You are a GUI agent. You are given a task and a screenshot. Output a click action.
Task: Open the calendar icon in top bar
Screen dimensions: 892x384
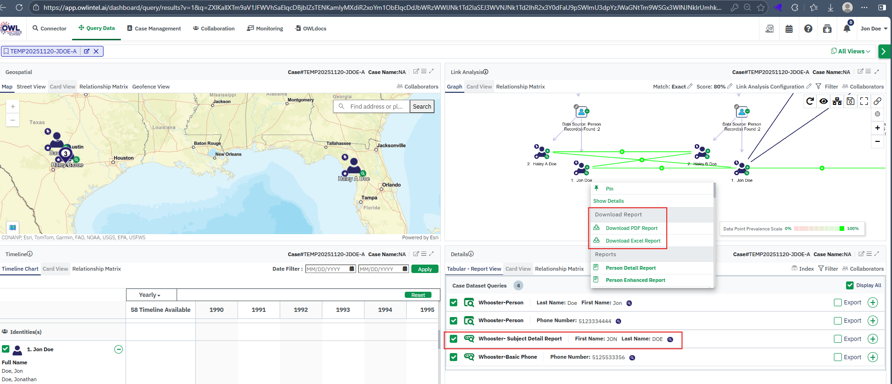click(x=789, y=29)
